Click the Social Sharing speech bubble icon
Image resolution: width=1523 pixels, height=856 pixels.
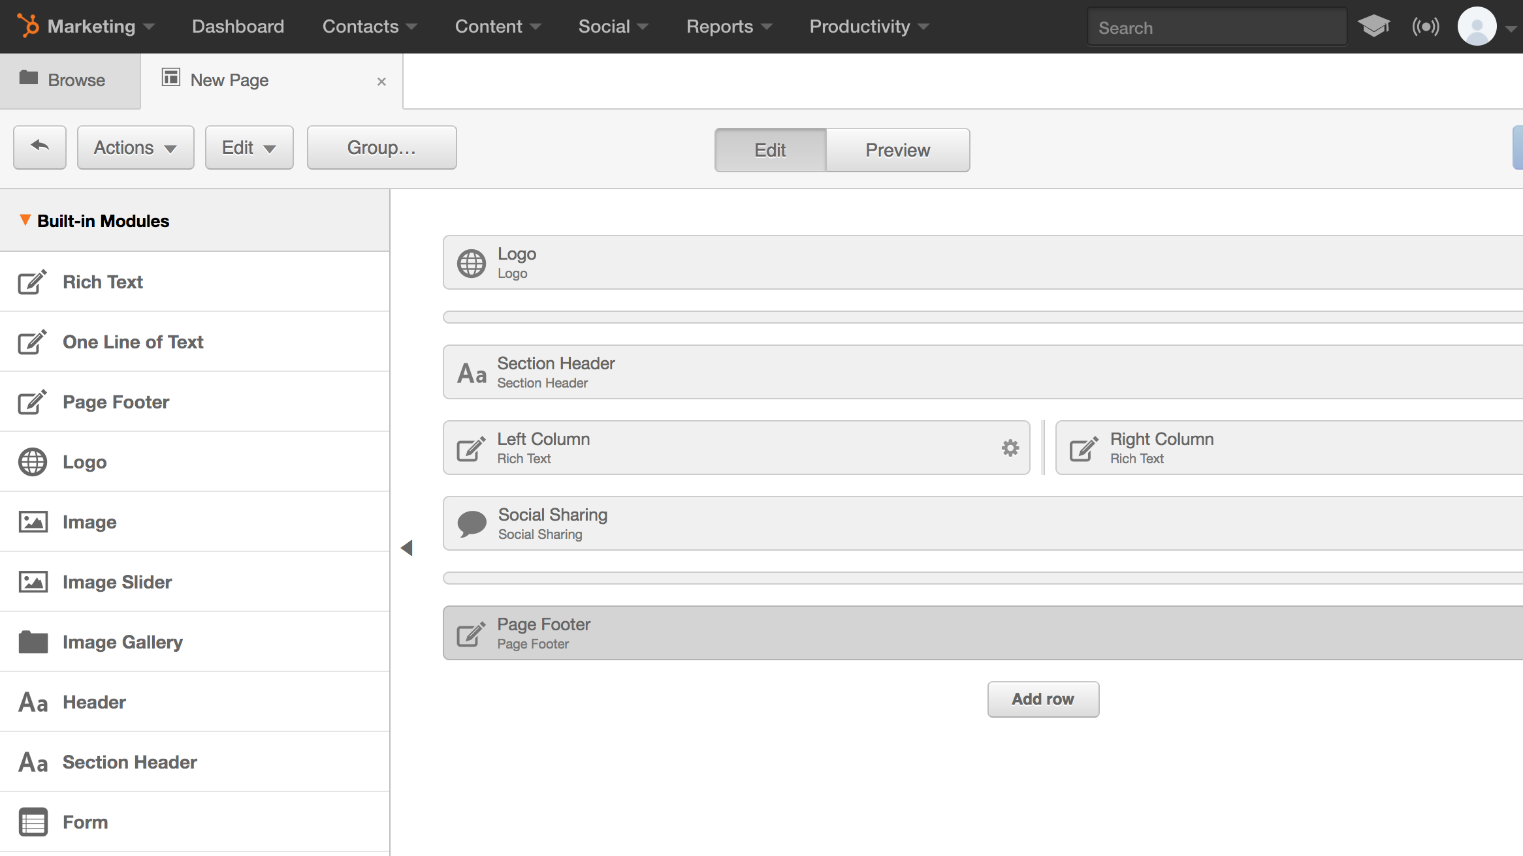[472, 523]
